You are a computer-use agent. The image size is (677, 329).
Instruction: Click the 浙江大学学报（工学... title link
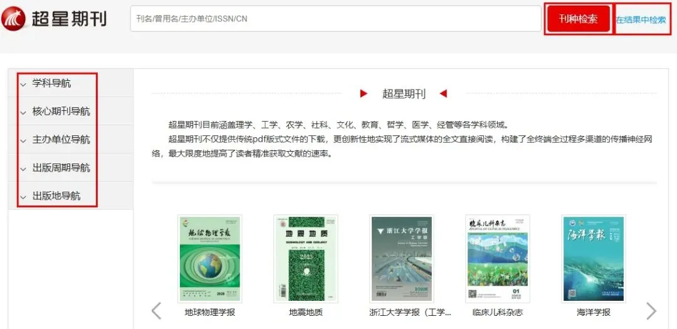(410, 312)
